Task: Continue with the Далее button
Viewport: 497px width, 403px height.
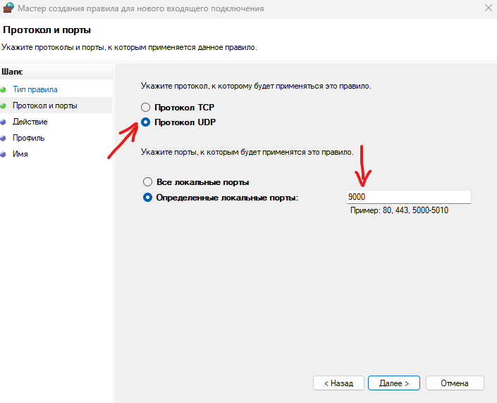Action: point(394,383)
